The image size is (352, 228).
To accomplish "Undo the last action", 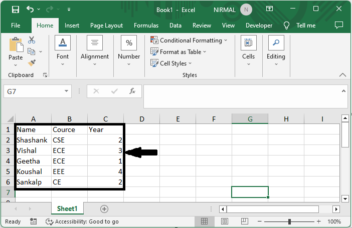I will click(30, 9).
